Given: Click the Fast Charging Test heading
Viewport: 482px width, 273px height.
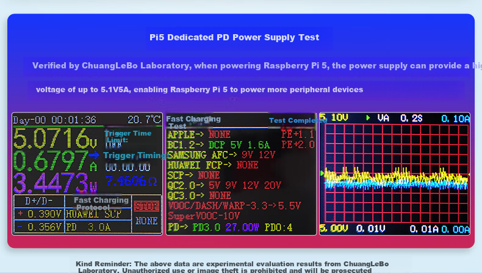Looking at the screenshot, I should pyautogui.click(x=193, y=122).
